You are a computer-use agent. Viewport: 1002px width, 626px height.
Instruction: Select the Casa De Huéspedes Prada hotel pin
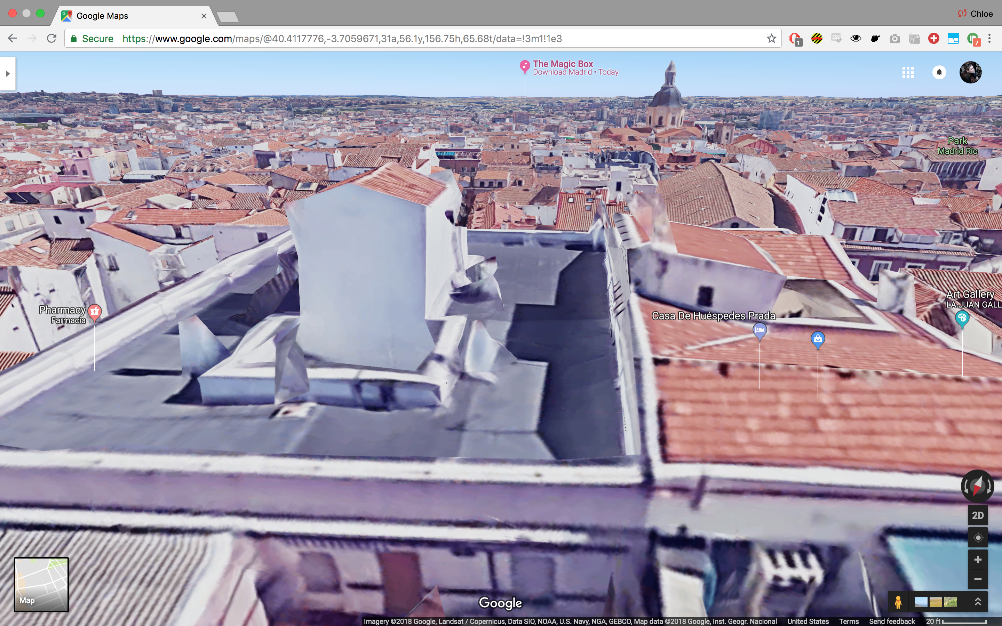760,330
